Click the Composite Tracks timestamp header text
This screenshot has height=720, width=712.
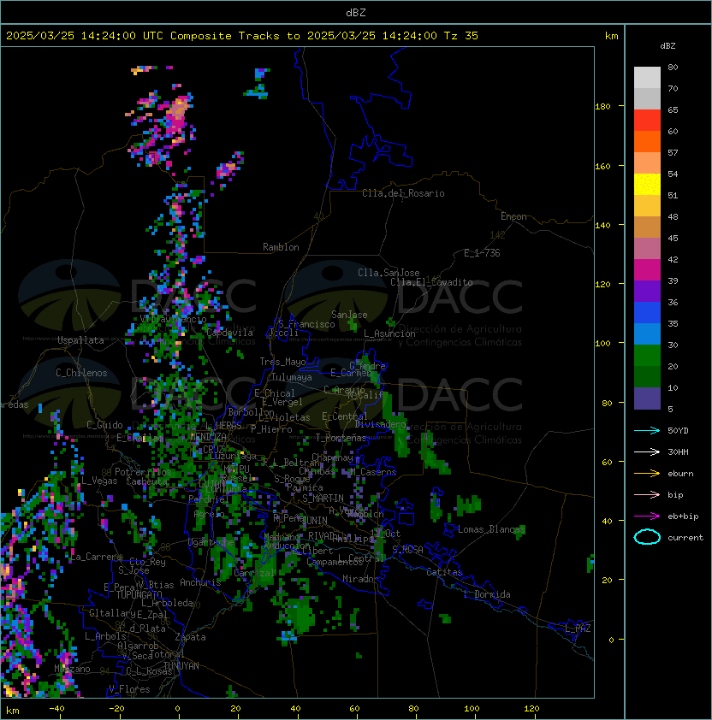242,36
